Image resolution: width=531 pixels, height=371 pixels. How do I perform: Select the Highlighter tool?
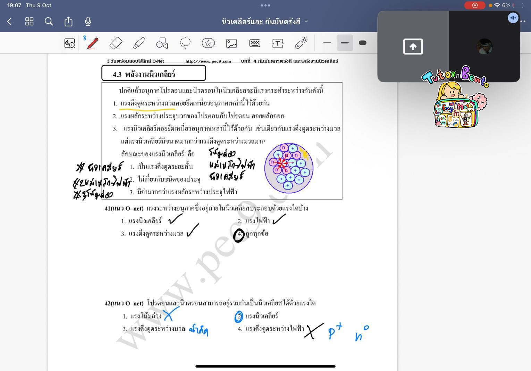139,43
